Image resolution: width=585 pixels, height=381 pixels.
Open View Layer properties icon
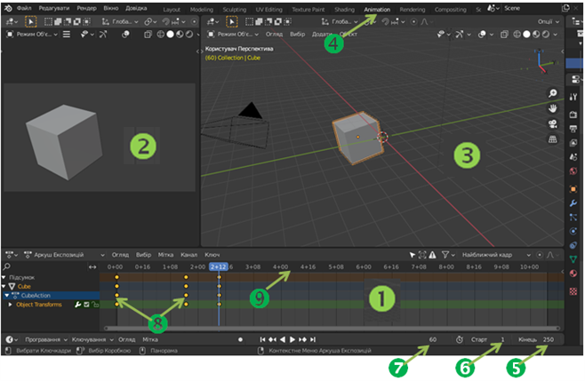[573, 143]
